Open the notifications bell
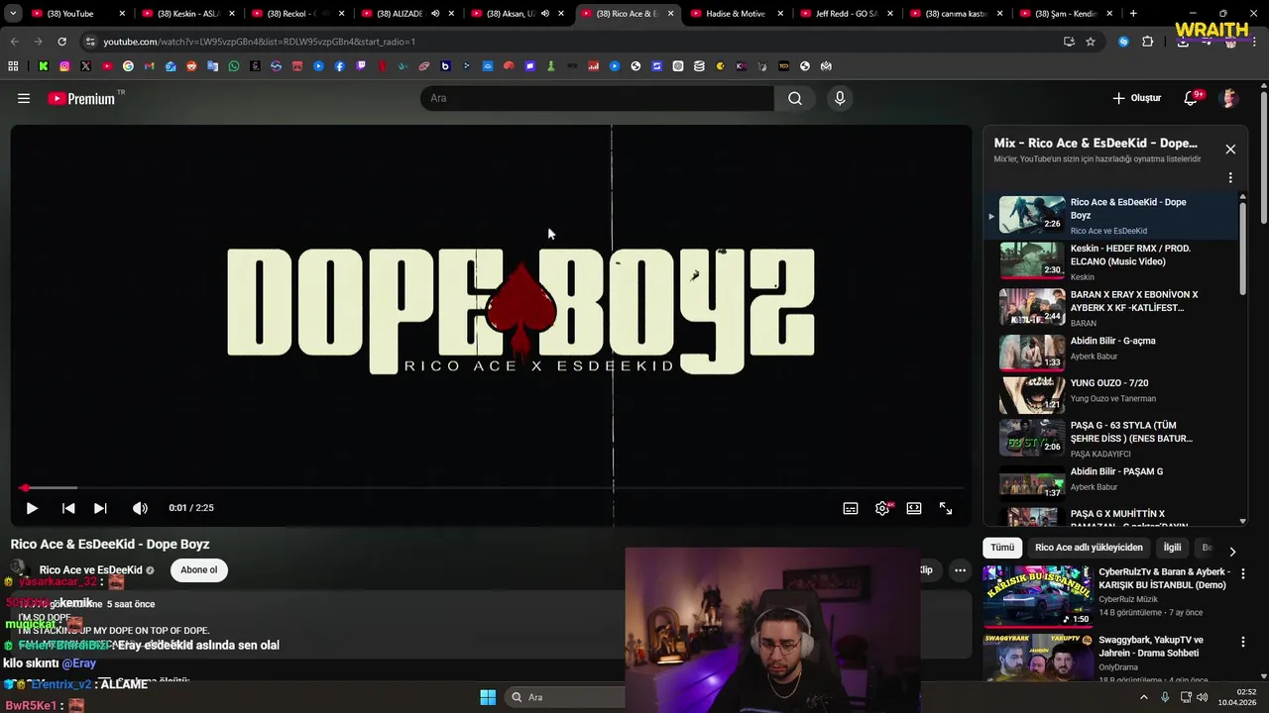Viewport: 1269px width, 713px height. 1191,98
